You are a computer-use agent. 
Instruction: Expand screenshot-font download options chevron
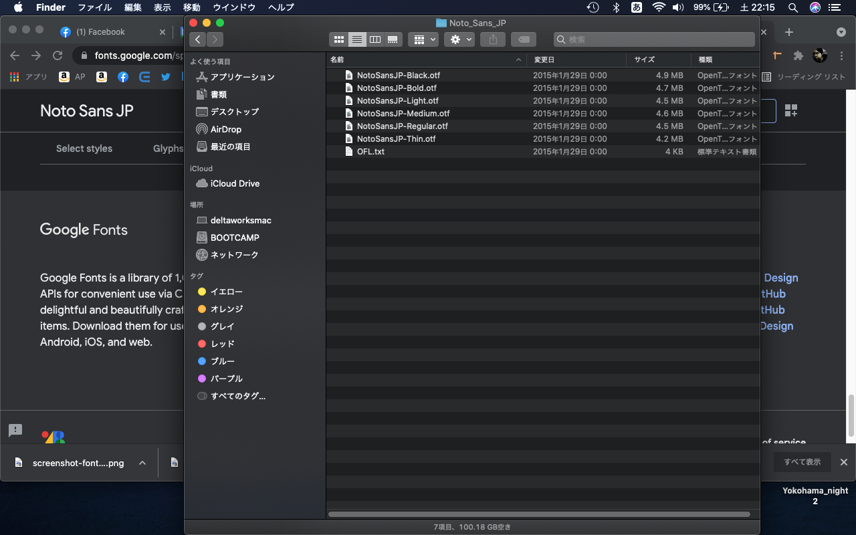[x=142, y=463]
